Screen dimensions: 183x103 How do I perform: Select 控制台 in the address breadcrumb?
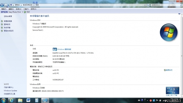17,5
